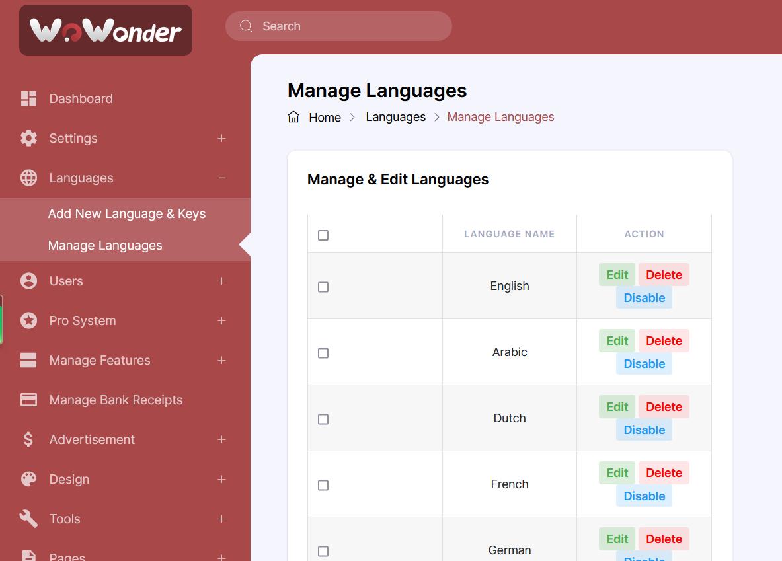Click into the Search input field
782x561 pixels.
pos(338,26)
